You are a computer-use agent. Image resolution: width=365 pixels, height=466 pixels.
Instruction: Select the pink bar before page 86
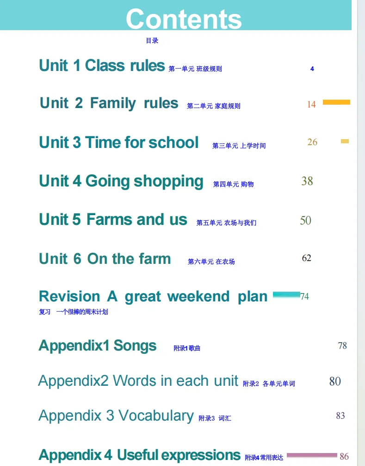coord(312,455)
